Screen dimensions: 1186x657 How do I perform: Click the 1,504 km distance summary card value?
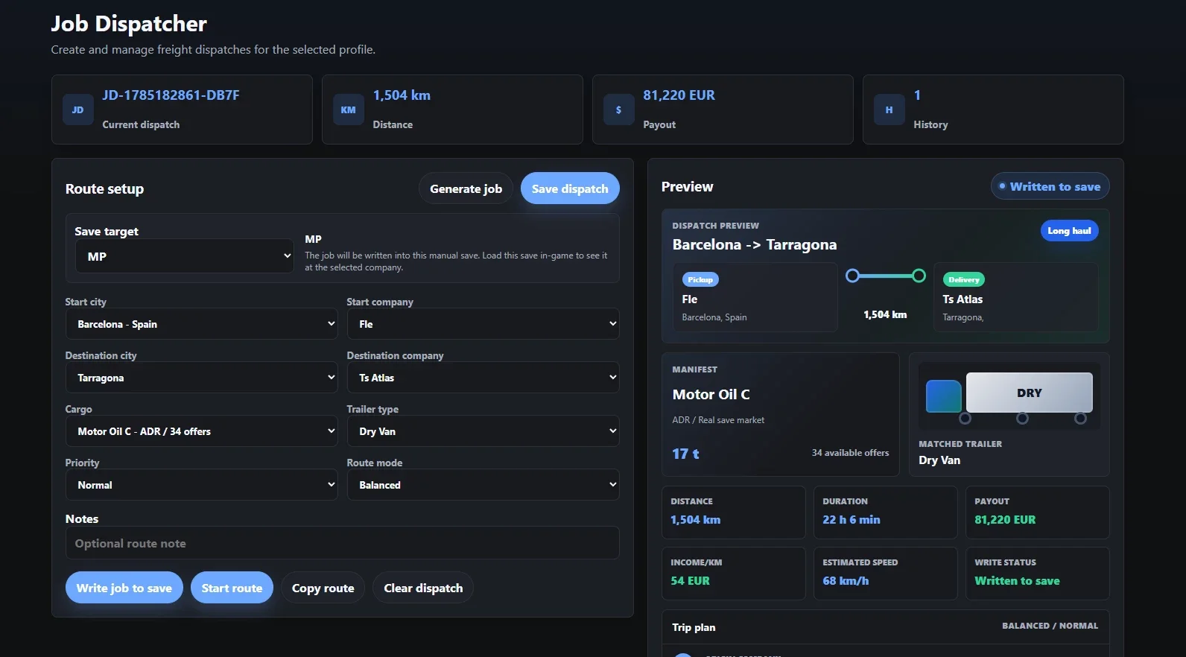(x=402, y=95)
